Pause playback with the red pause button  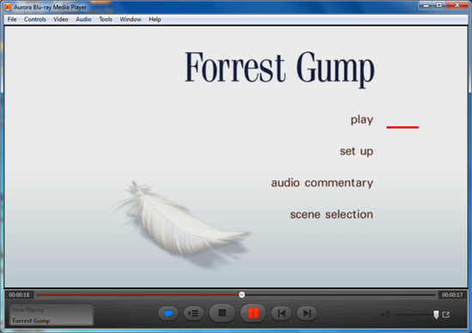click(253, 313)
